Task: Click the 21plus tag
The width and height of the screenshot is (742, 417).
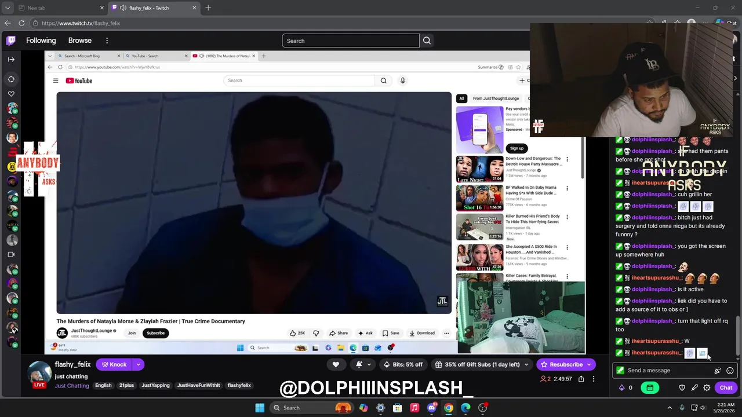Action: point(126,386)
